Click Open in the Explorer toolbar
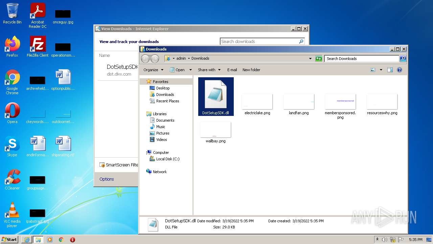The height and width of the screenshot is (244, 433). point(177,70)
